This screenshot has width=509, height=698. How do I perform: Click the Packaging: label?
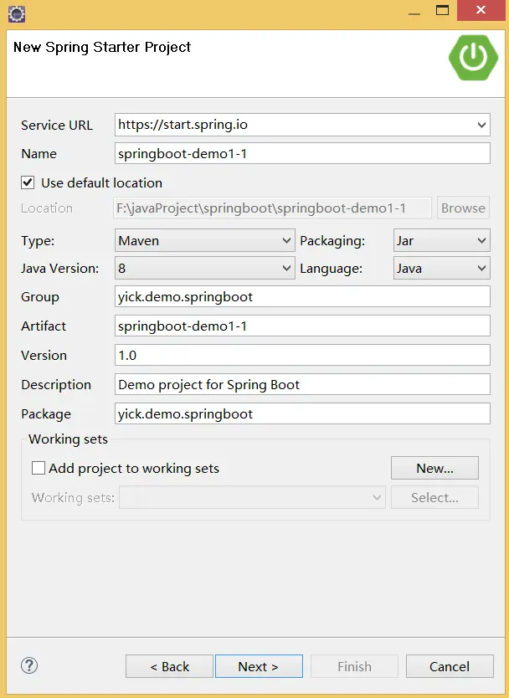(x=332, y=241)
